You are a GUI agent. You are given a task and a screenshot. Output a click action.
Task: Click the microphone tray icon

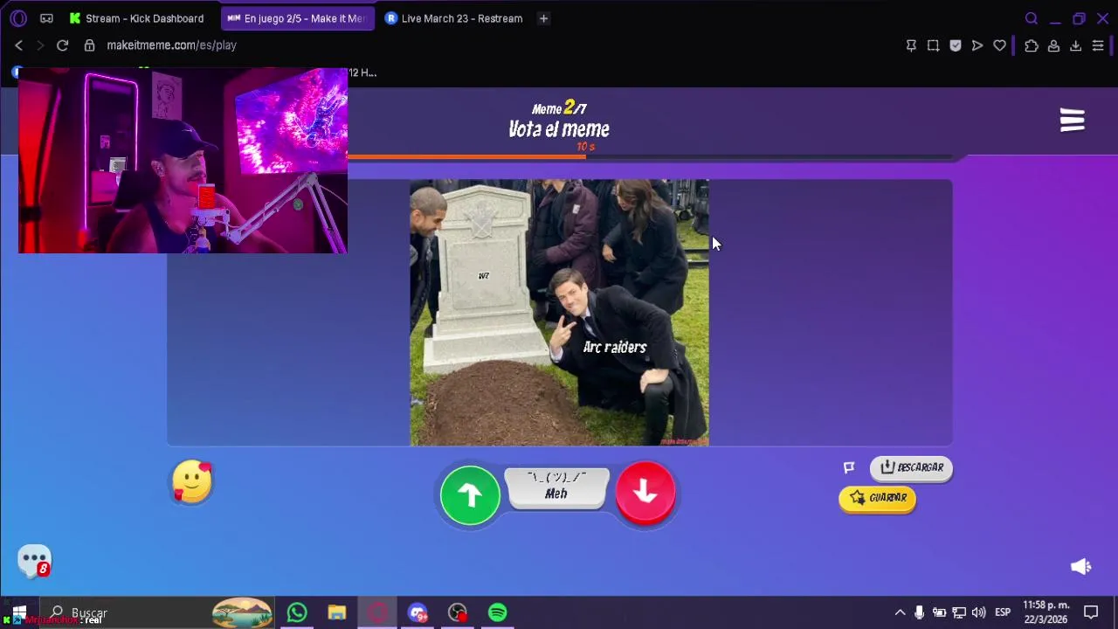(919, 612)
